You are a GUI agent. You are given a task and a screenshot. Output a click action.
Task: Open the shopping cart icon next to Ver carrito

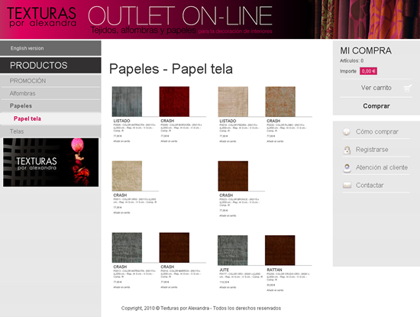(408, 88)
